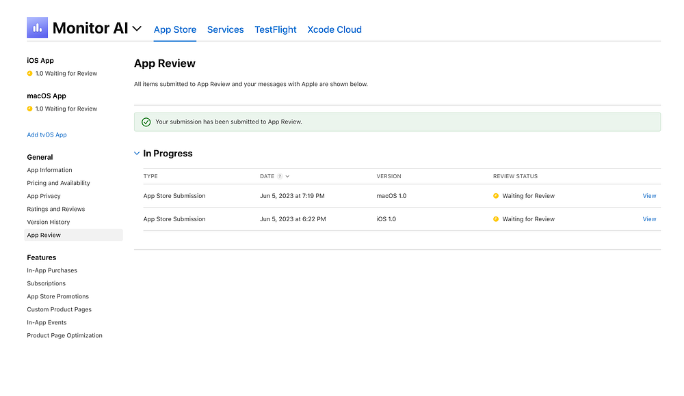The width and height of the screenshot is (684, 396).
Task: Go to the Services tab
Action: (x=225, y=29)
